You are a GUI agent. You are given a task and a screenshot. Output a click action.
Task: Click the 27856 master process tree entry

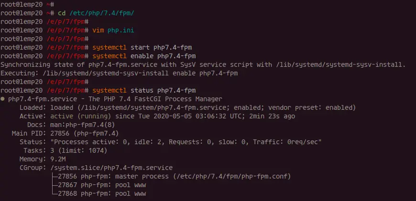172,176
